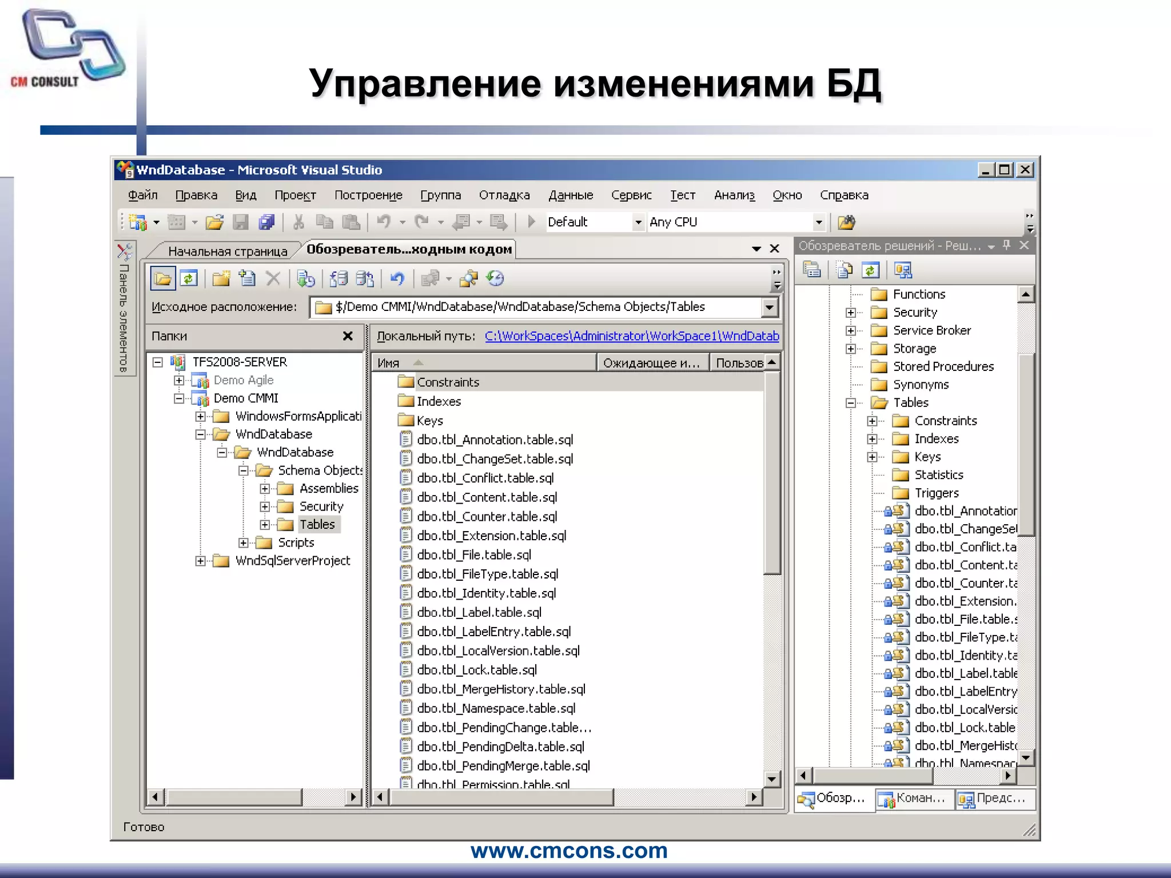Pin the Solution Explorer panel
Image resolution: width=1171 pixels, height=878 pixels.
(1007, 245)
